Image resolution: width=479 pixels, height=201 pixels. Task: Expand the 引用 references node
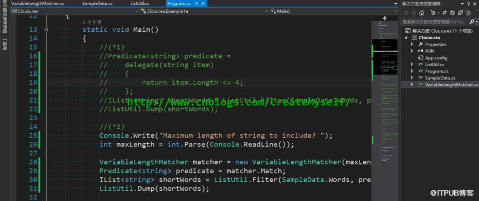412,51
